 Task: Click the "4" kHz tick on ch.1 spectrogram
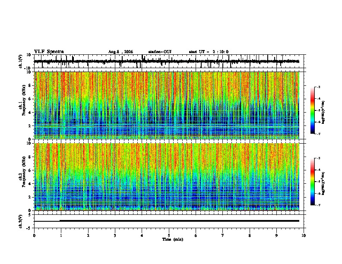click(x=30, y=113)
